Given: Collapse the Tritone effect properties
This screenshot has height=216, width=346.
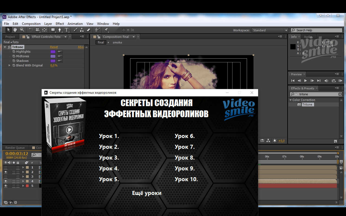Looking at the screenshot, I should 5,47.
